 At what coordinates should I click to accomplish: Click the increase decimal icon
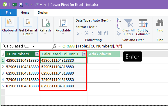pyautogui.click(x=99, y=33)
